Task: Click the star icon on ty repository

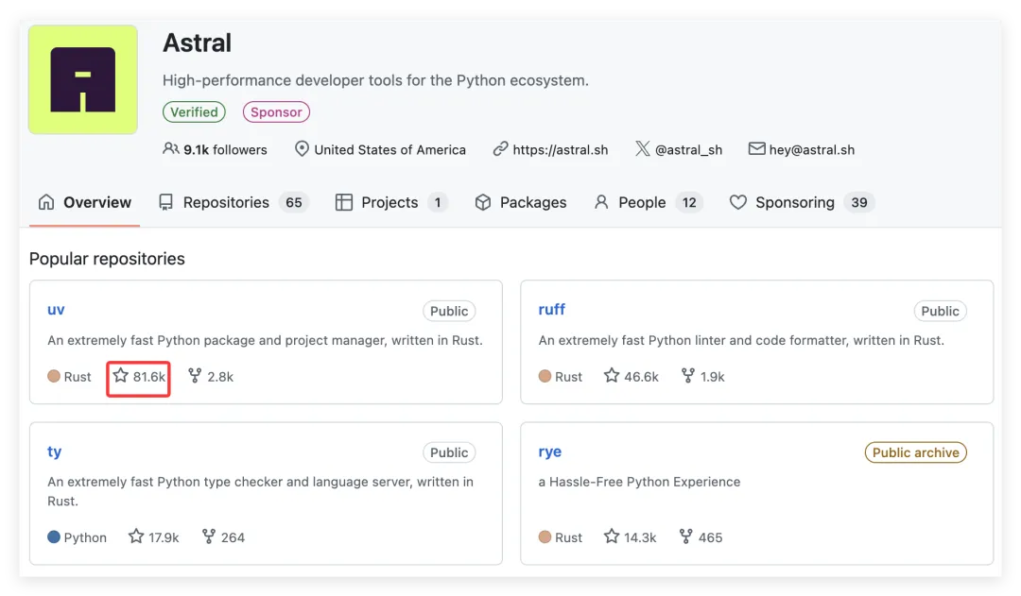Action: pos(136,536)
